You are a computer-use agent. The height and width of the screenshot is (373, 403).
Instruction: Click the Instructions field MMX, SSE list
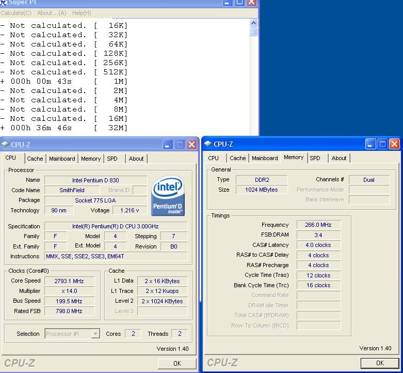pos(116,256)
